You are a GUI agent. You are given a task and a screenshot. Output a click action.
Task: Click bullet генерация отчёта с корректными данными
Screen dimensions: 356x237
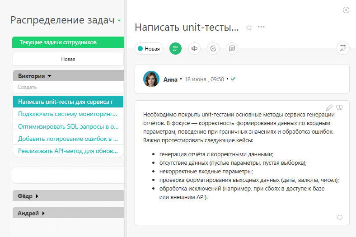pos(216,154)
